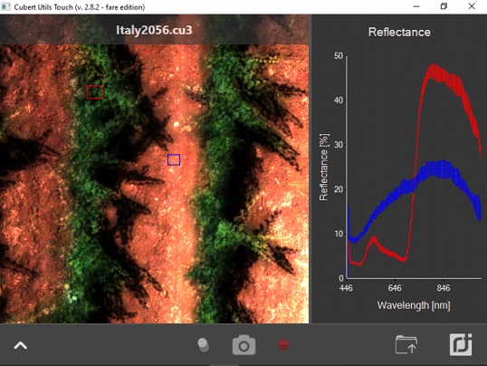Select the blue ROI square on soil
This screenshot has width=487, height=366.
click(x=174, y=159)
